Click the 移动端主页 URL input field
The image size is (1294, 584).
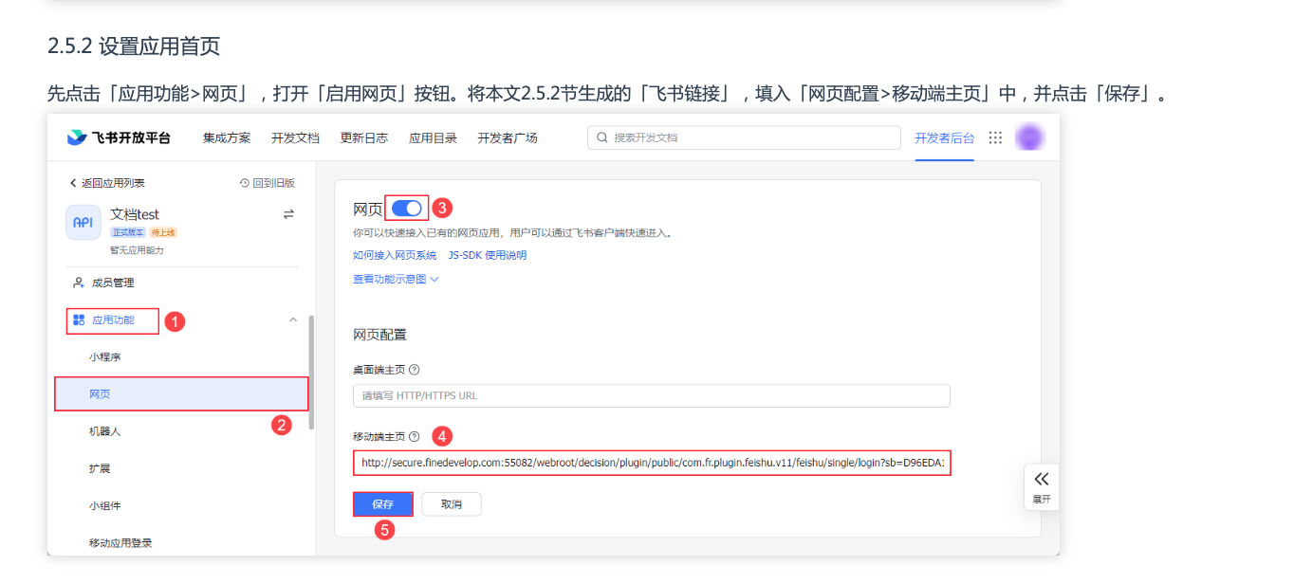pos(651,463)
